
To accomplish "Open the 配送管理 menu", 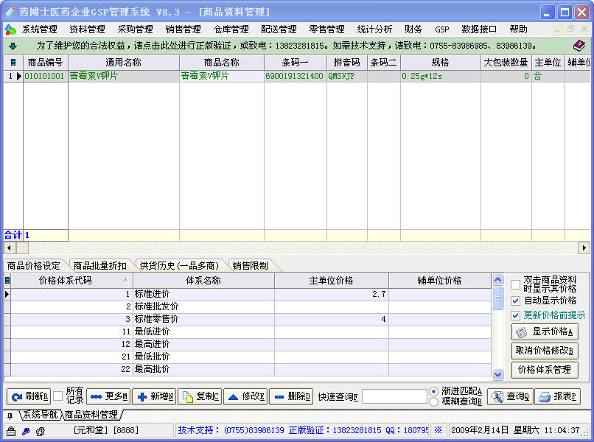I will point(279,29).
